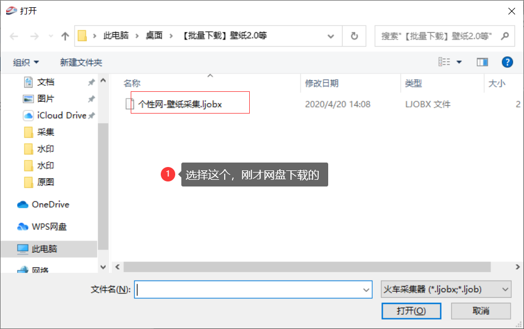
Task: Unpin 图片 using its pin icon
Action: (x=91, y=99)
